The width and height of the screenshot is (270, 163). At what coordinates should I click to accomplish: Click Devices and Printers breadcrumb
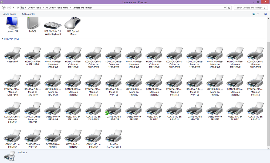(82, 8)
